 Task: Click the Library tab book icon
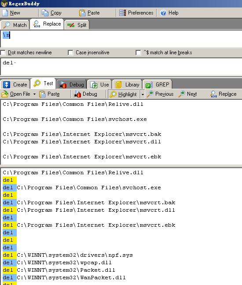click(118, 85)
